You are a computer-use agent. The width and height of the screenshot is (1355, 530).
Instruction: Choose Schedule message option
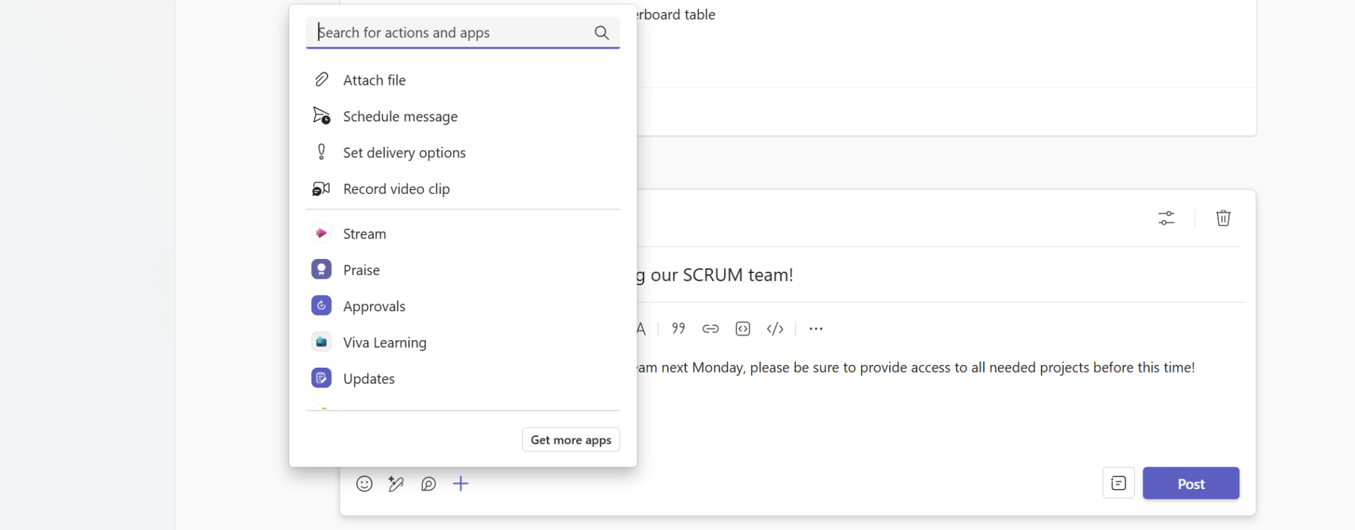point(399,116)
